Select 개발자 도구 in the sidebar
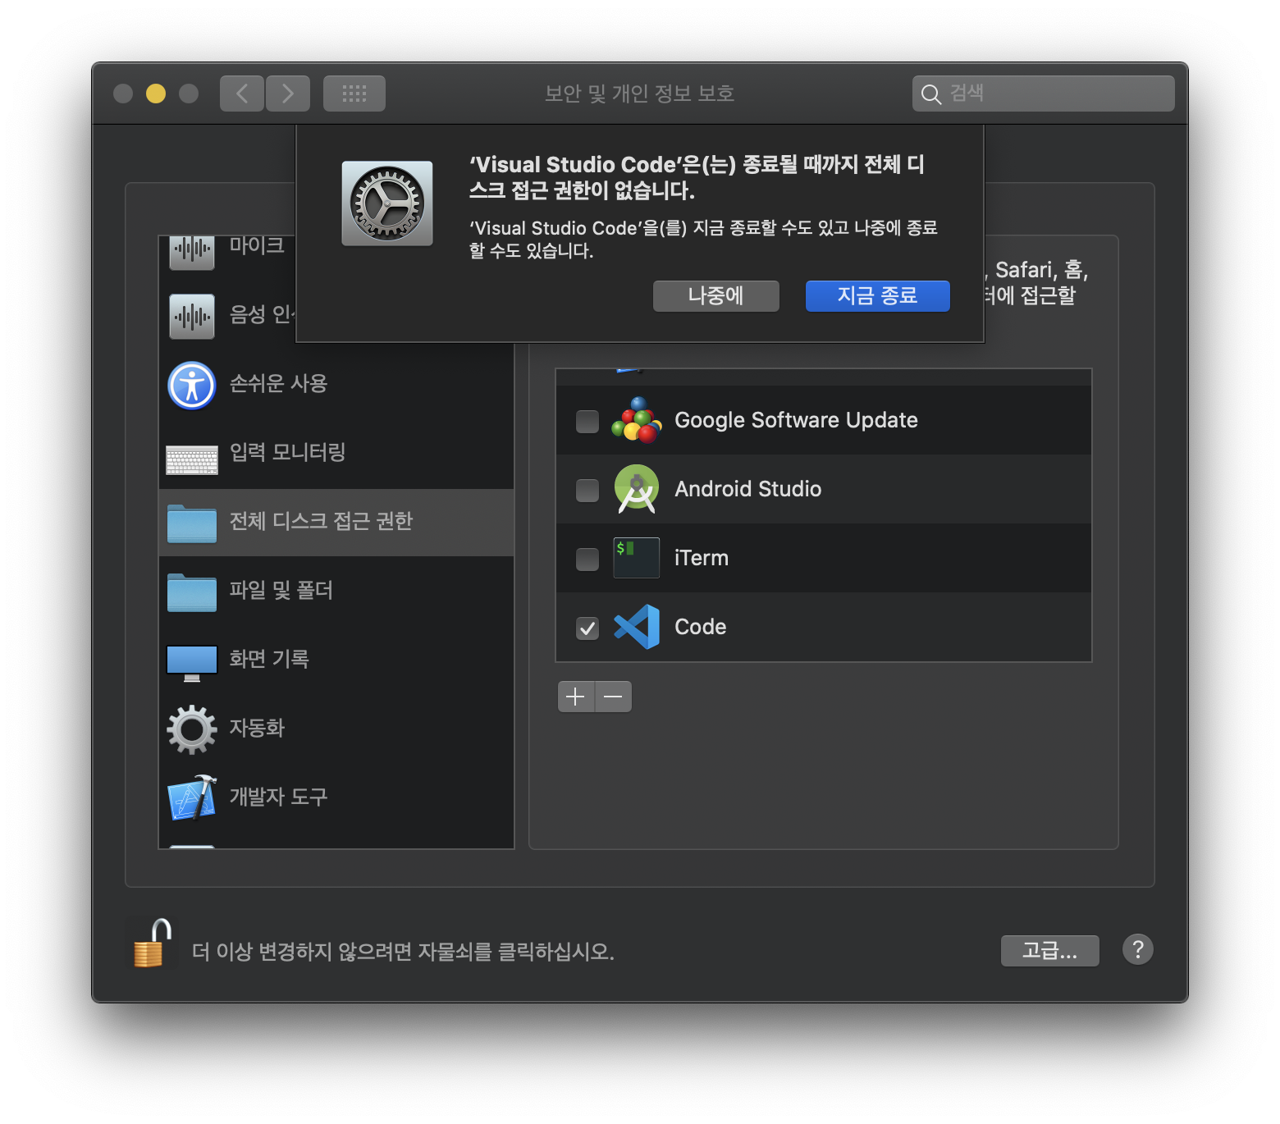Screen dimensions: 1280x1124 pos(336,797)
